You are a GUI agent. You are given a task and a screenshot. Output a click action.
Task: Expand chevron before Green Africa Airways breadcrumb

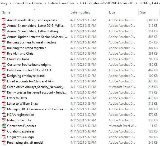10,3
